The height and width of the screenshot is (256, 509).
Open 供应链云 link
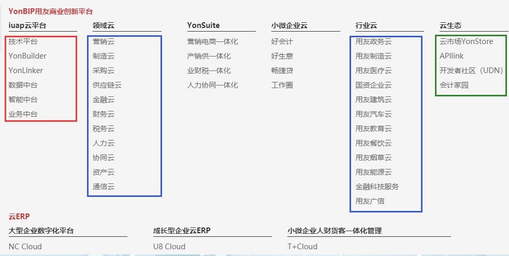click(x=107, y=85)
